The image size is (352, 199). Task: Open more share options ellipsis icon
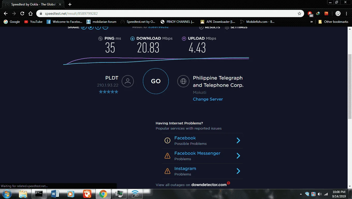(x=105, y=27)
